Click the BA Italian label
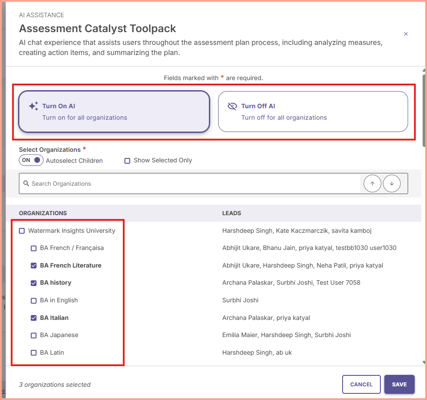This screenshot has width=427, height=400. tap(54, 318)
